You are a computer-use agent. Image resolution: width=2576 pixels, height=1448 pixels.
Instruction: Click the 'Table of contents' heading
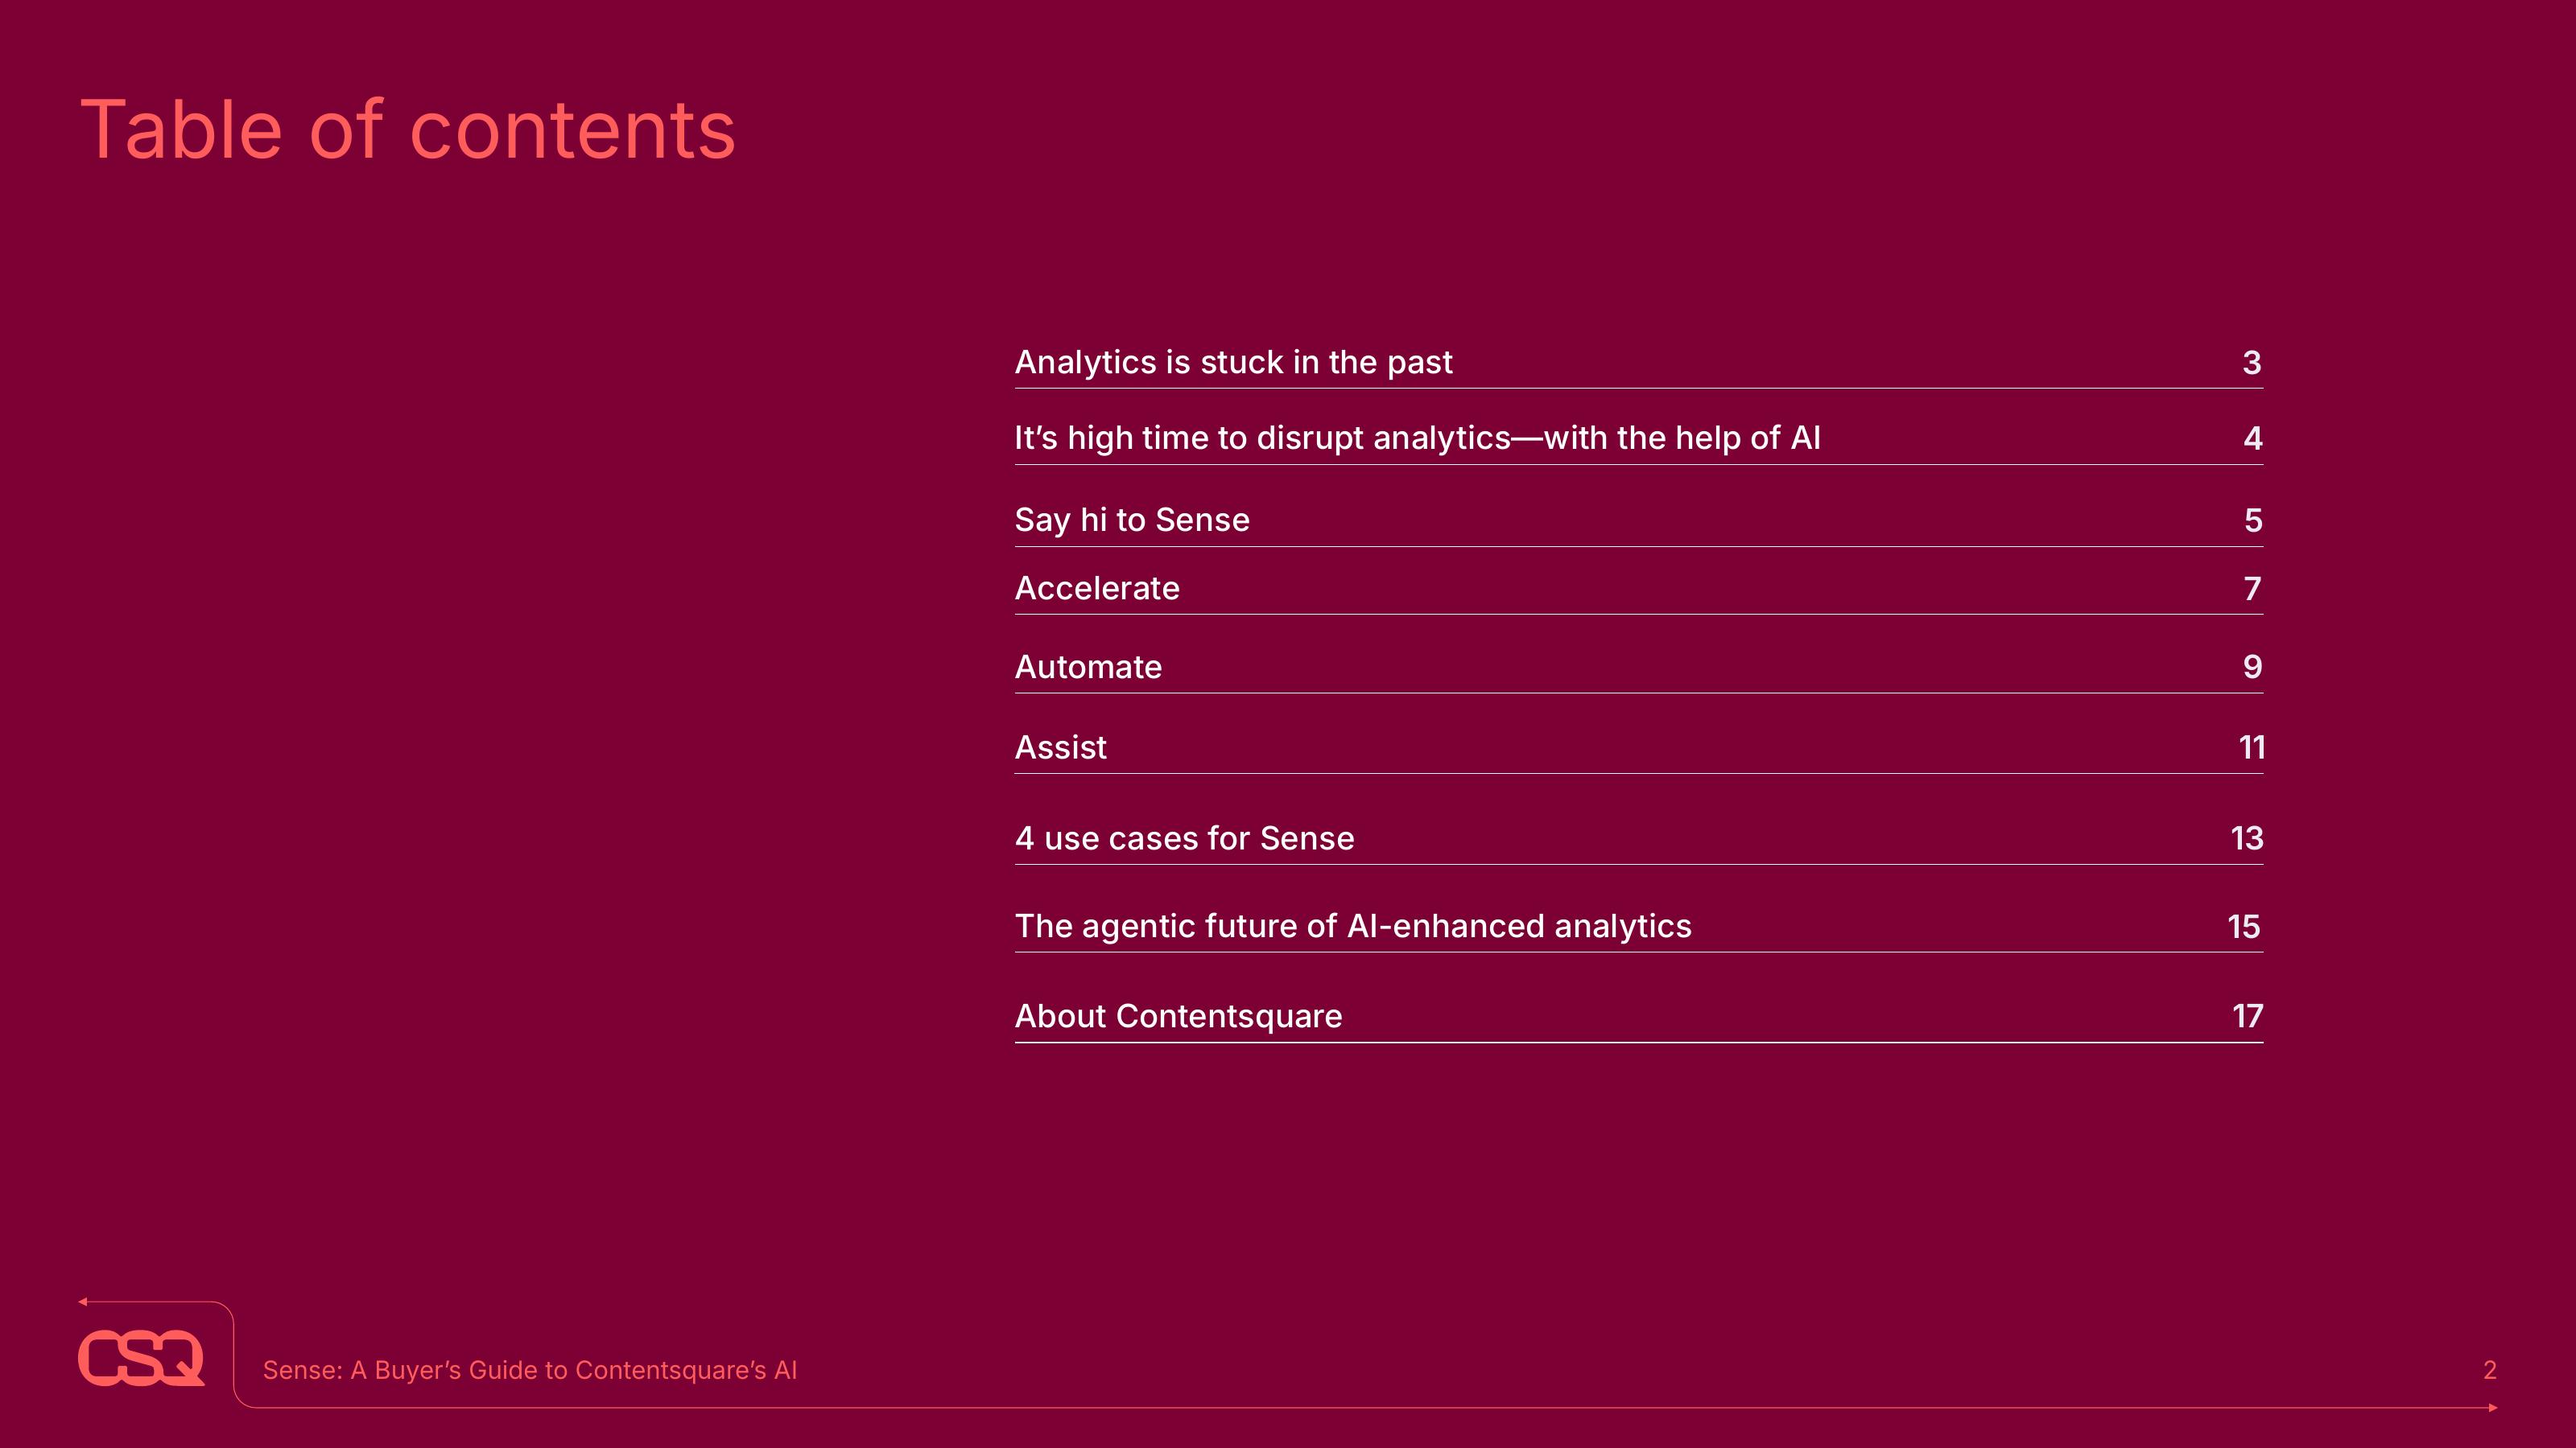[408, 130]
